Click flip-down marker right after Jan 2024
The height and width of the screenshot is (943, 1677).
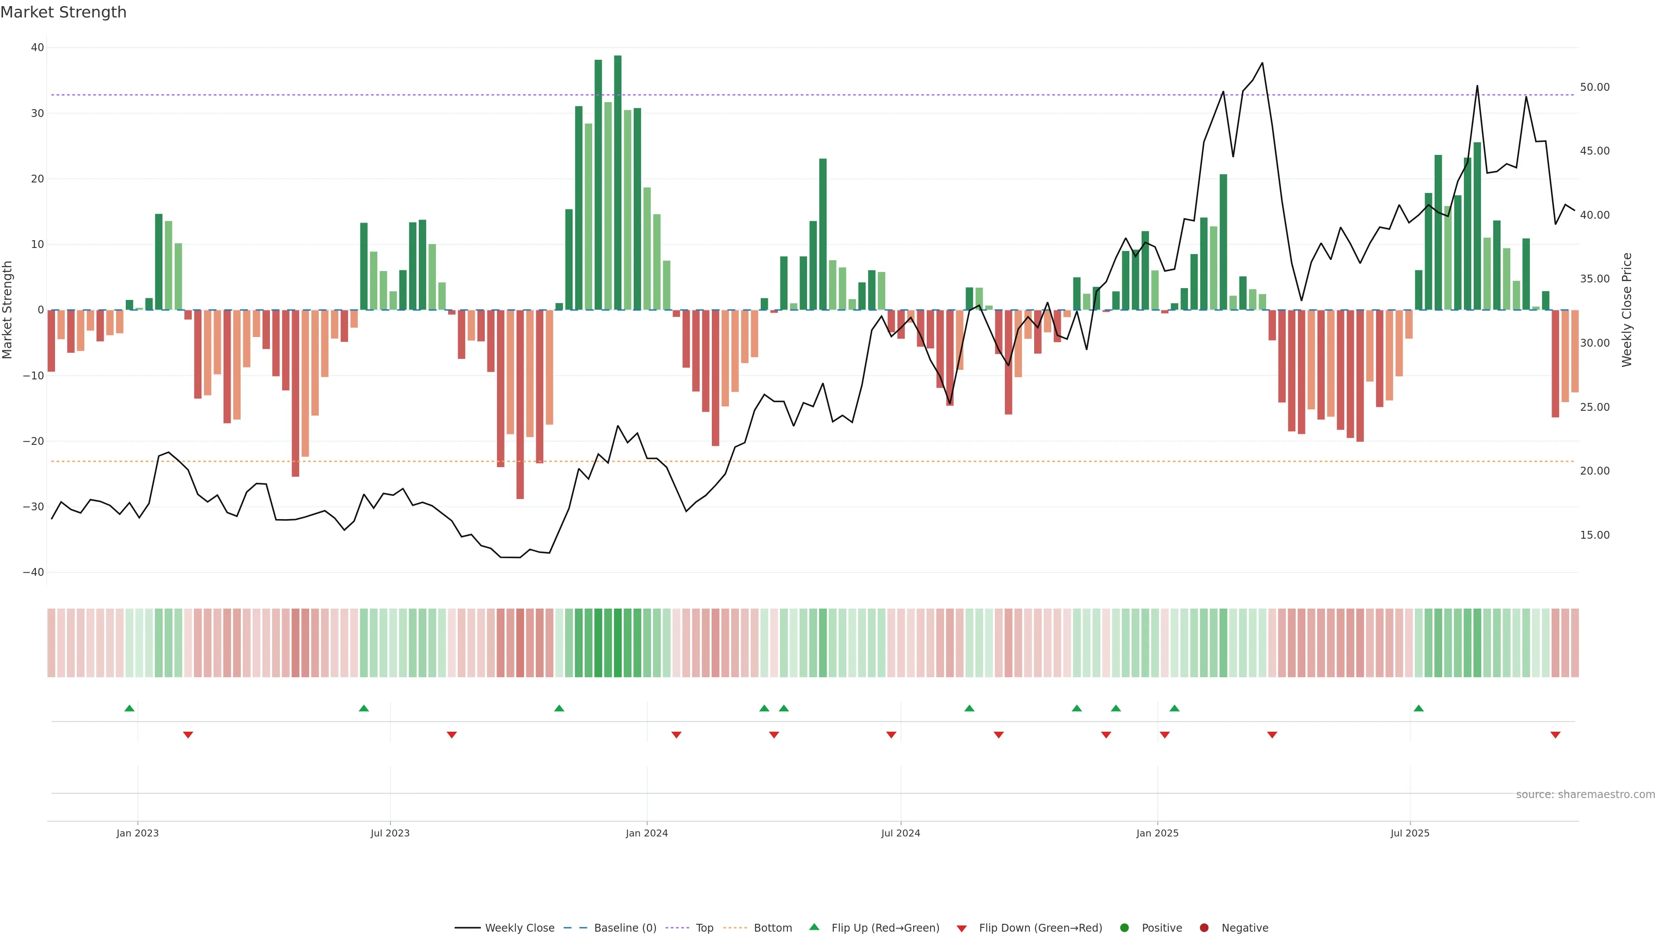pyautogui.click(x=676, y=735)
